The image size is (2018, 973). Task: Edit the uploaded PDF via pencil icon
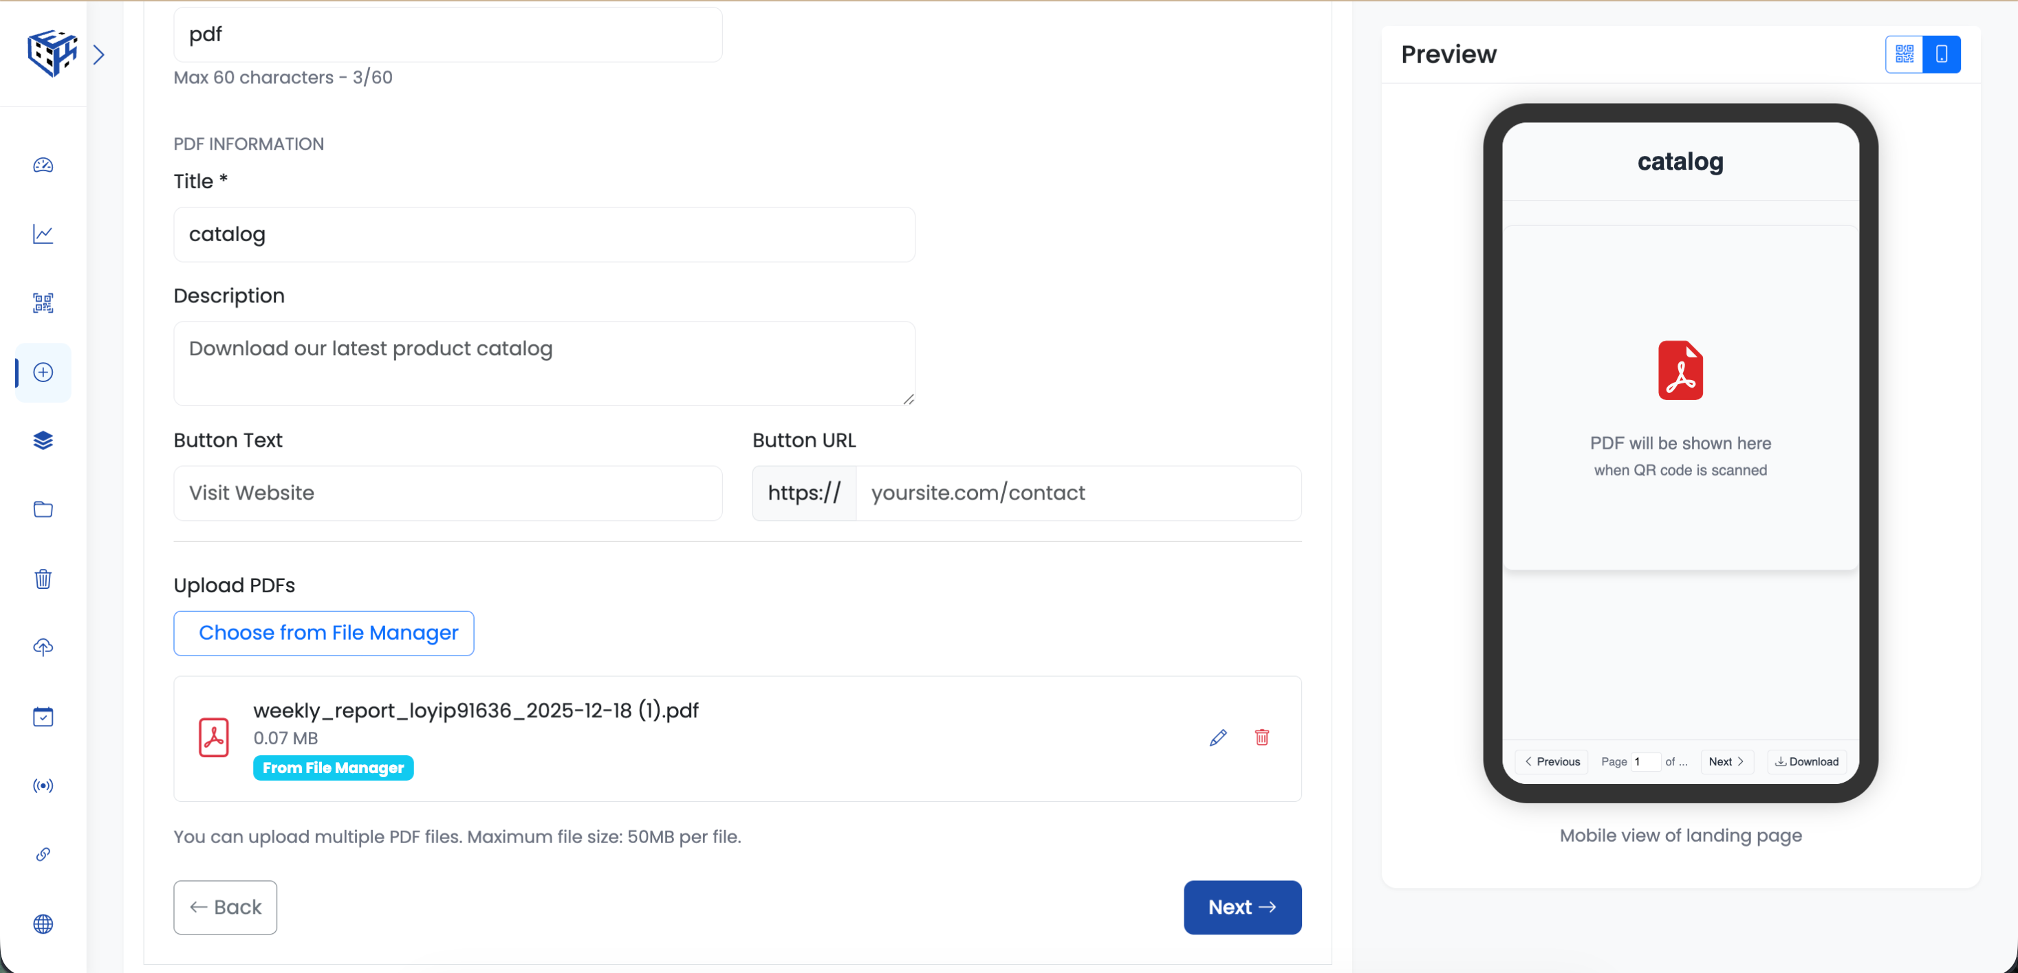[x=1217, y=737]
